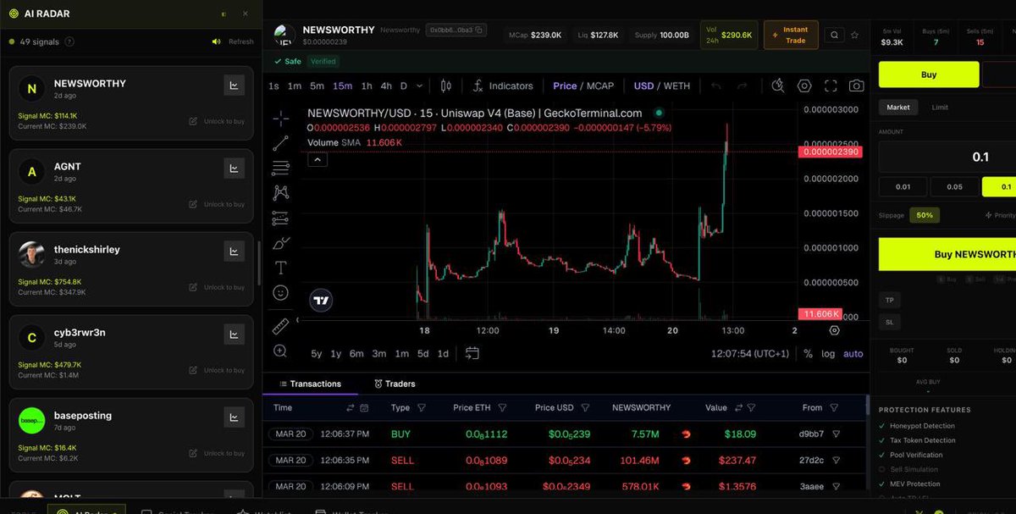
Task: Click the zoom-in magnifier on chart toolbar
Action: coord(280,351)
